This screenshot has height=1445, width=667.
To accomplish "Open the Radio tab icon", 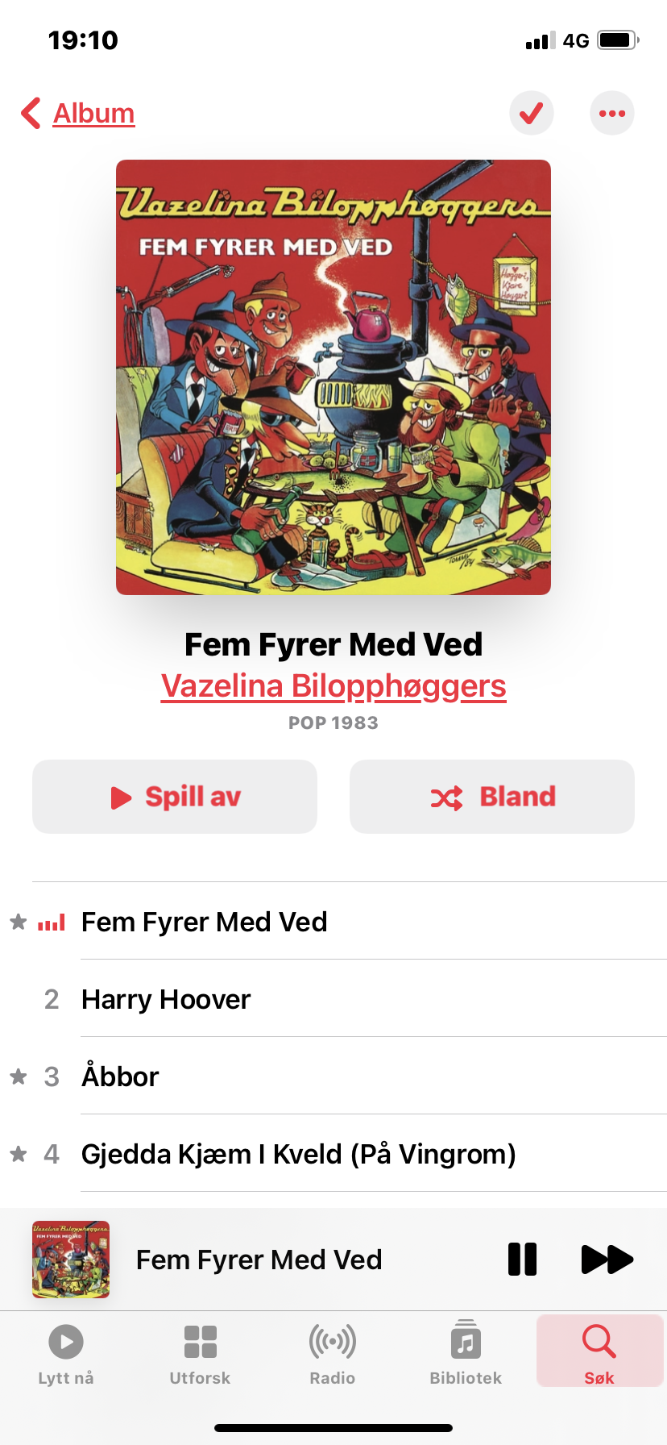I will pyautogui.click(x=333, y=1342).
